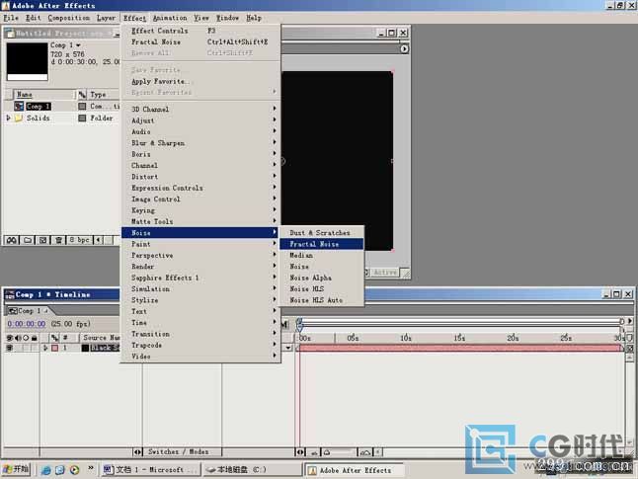This screenshot has height=479, width=638.
Task: Expand the Solids folder triangle
Action: (8, 118)
